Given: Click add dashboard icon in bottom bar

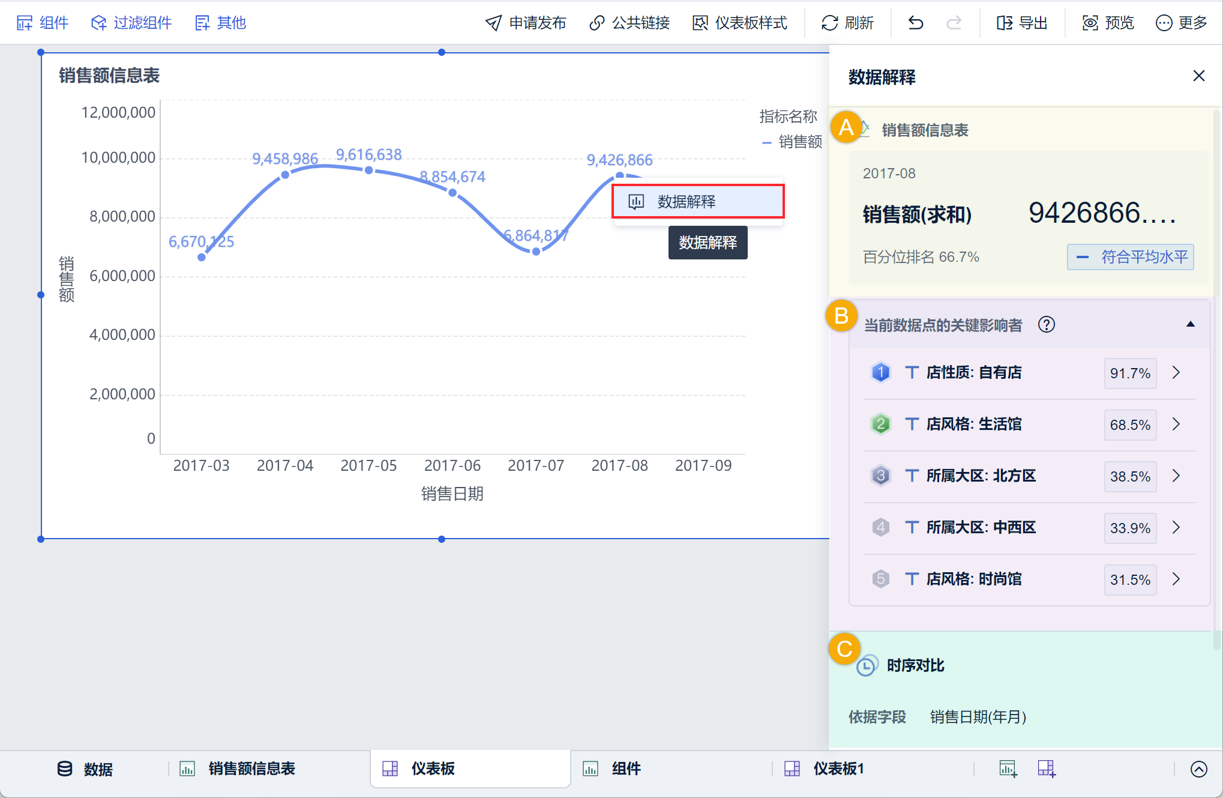Looking at the screenshot, I should tap(1047, 769).
